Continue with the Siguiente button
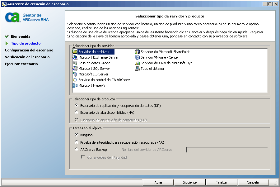The height and width of the screenshot is (187, 280). tap(190, 182)
